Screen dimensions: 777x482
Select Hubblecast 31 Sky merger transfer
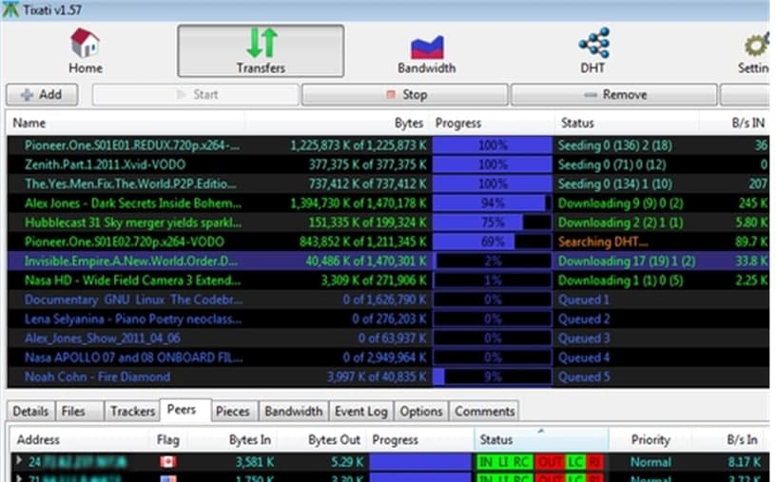388,222
